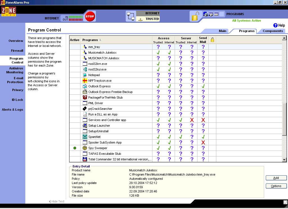Click the Access column header
The height and width of the screenshot is (209, 288).
163,38
